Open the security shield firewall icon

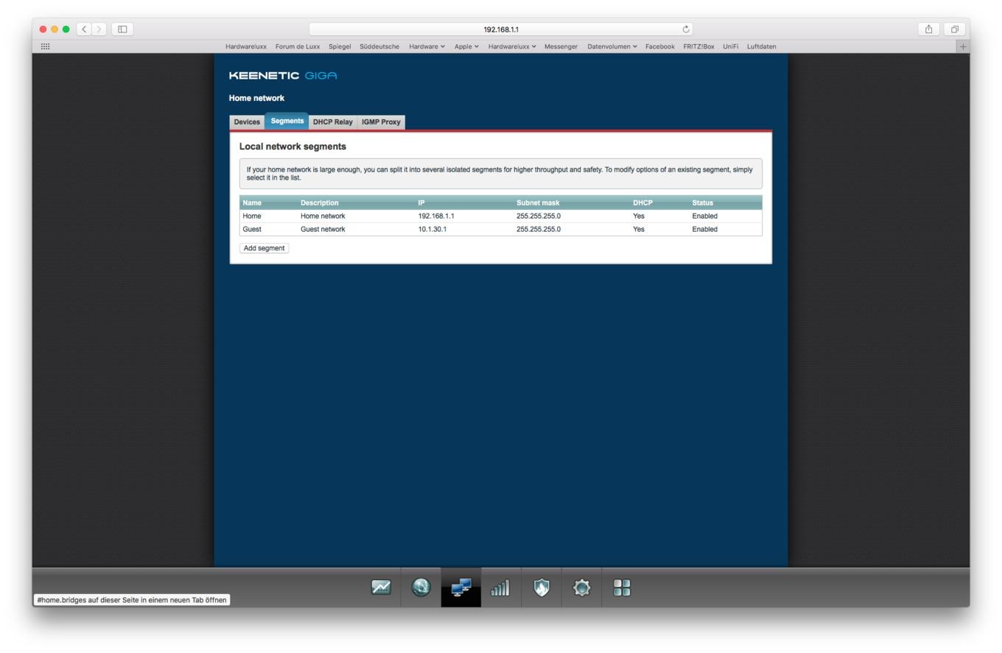[x=542, y=587]
